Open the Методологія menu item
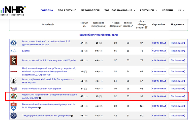Image resolution: width=189 pixels, height=126 pixels. [x=90, y=10]
